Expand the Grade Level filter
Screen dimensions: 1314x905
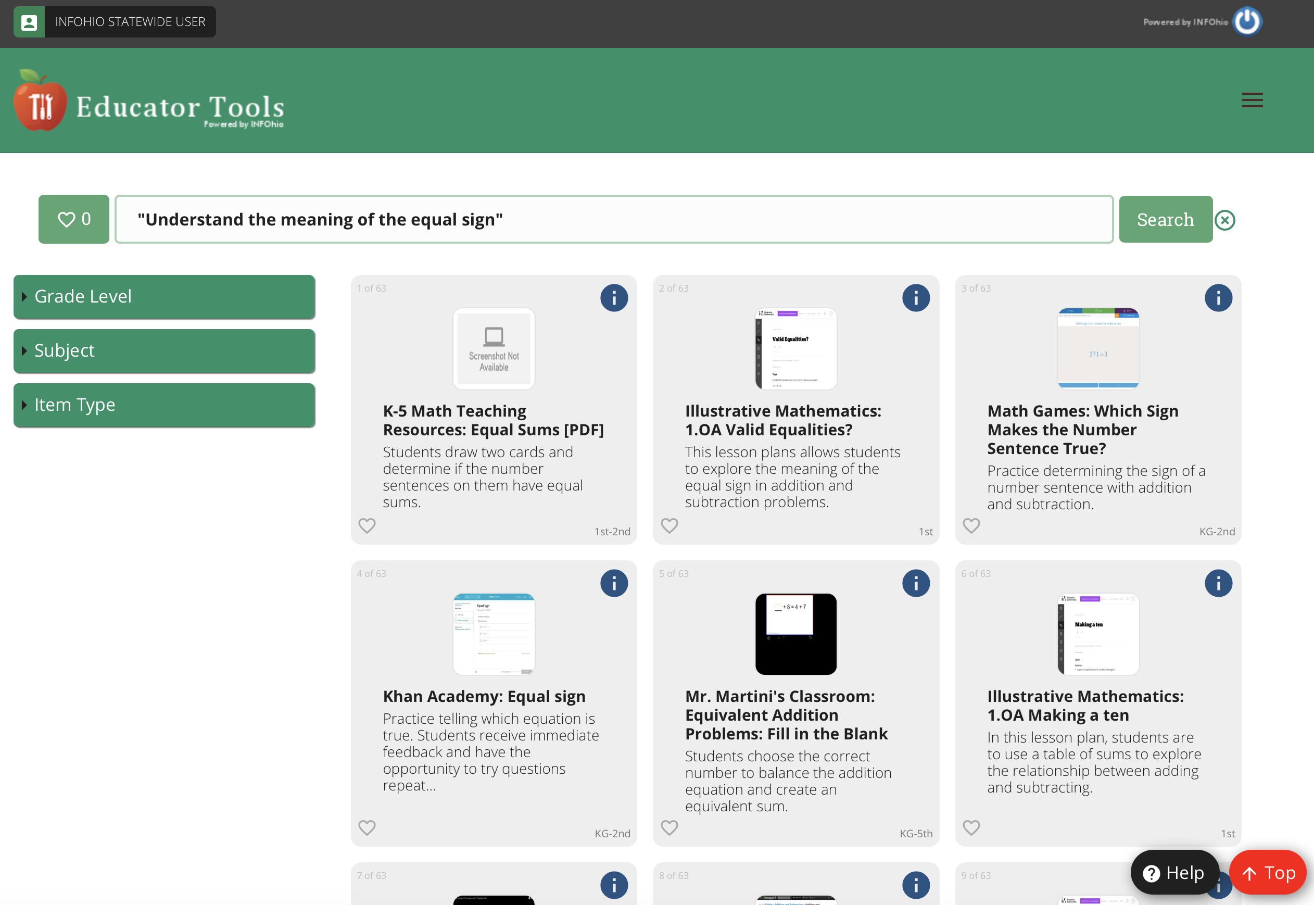pos(165,297)
